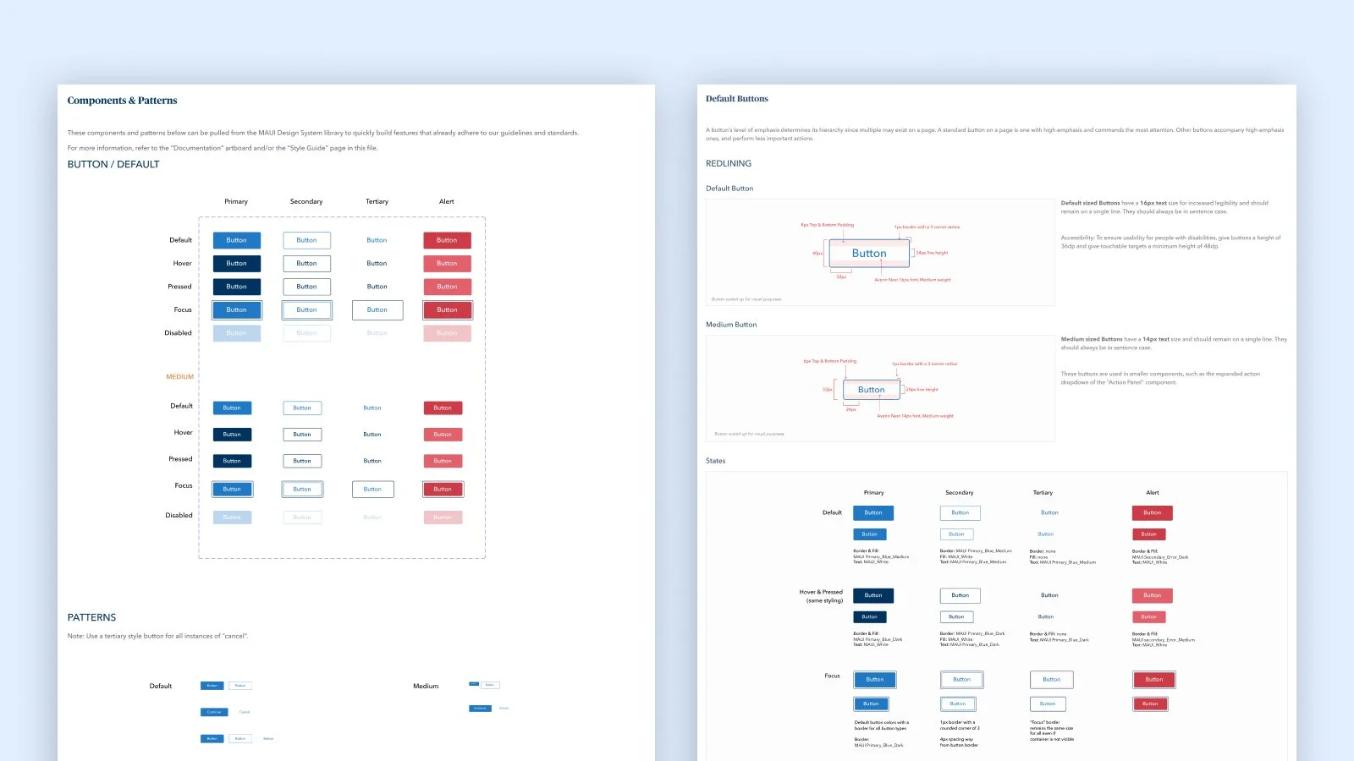
Task: Click the MEDIUM Primary Focus button sample
Action: pyautogui.click(x=232, y=489)
